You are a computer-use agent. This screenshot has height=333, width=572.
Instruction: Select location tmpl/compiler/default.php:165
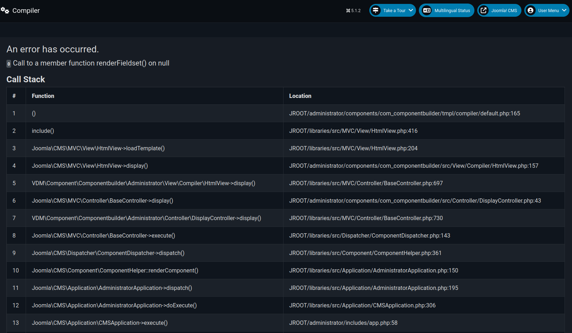point(405,113)
